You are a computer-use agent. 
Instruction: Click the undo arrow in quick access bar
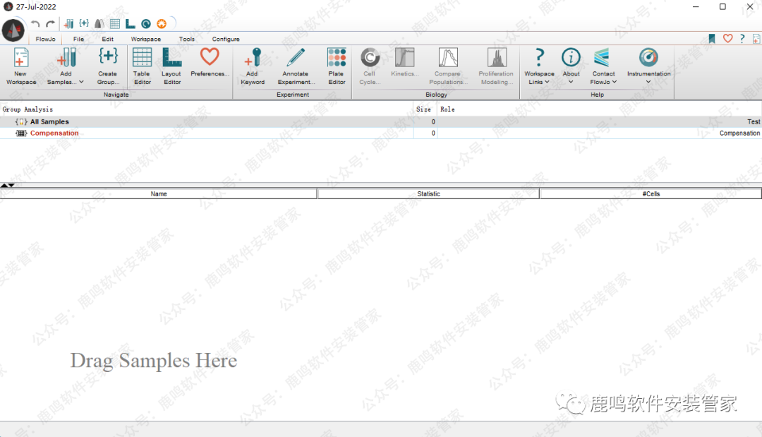(35, 24)
